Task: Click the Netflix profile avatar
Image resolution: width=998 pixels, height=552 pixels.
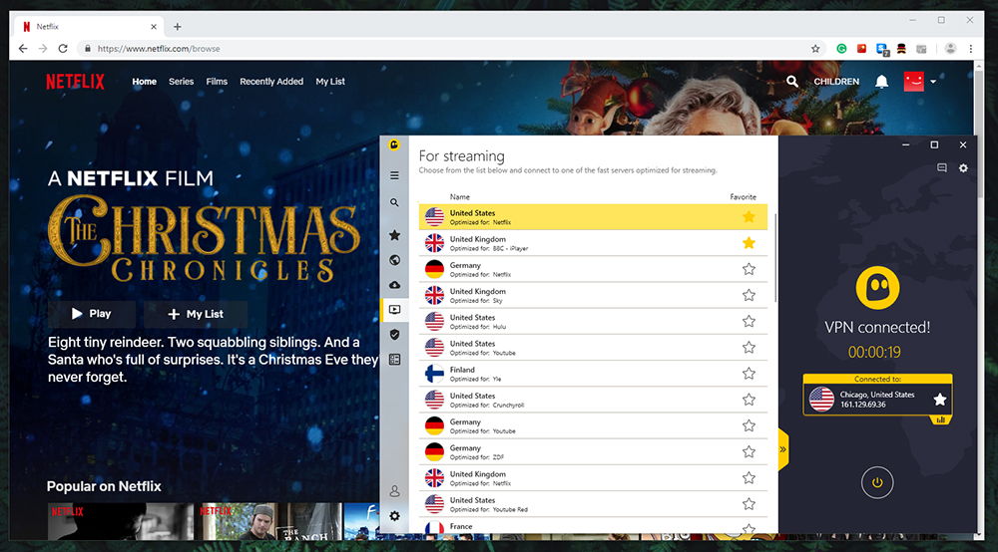Action: (x=913, y=82)
